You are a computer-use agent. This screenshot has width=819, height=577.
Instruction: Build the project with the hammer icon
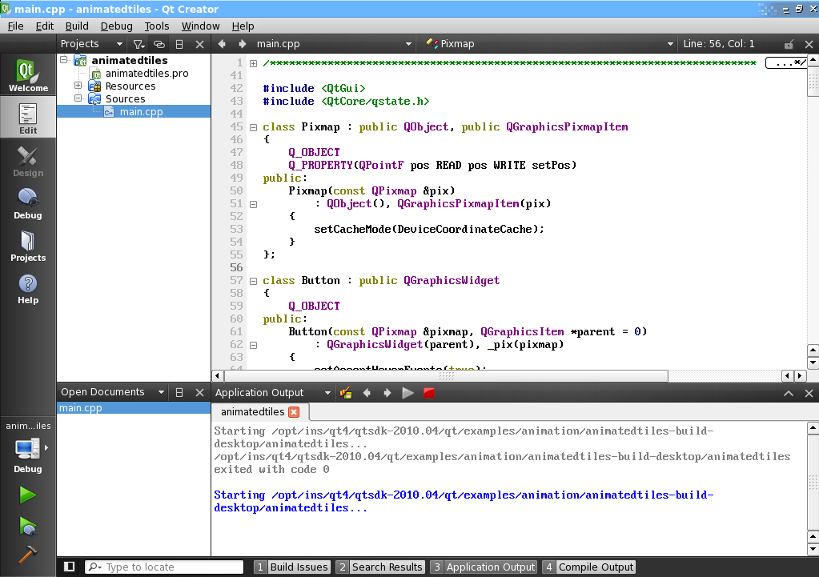click(x=28, y=555)
